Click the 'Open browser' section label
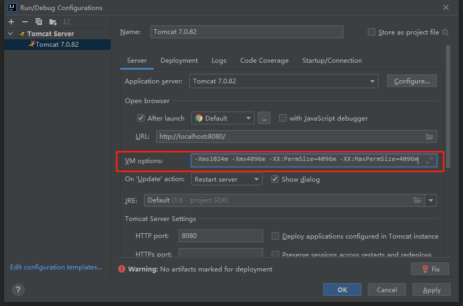This screenshot has height=306, width=463. point(147,101)
